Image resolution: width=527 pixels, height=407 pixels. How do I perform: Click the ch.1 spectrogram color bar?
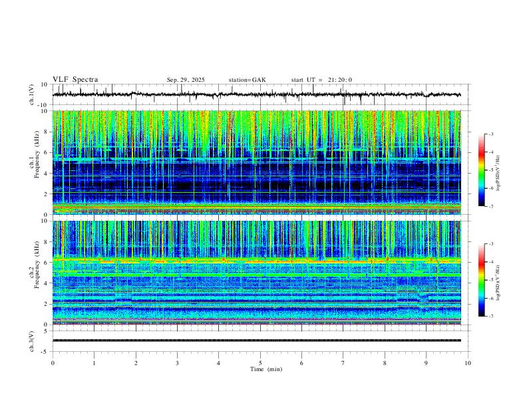(x=481, y=170)
